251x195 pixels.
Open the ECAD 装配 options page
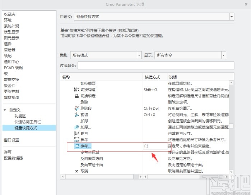[x=13, y=68]
